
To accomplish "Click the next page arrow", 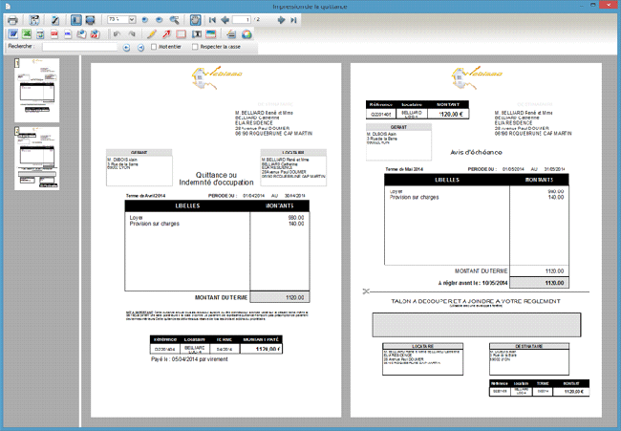I will pyautogui.click(x=279, y=19).
